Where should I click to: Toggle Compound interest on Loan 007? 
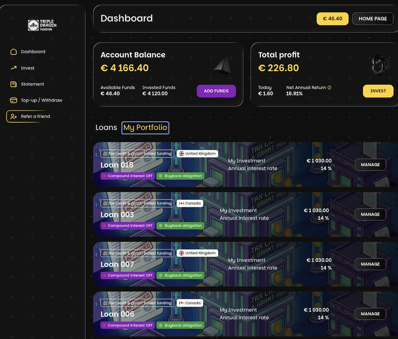(x=127, y=275)
